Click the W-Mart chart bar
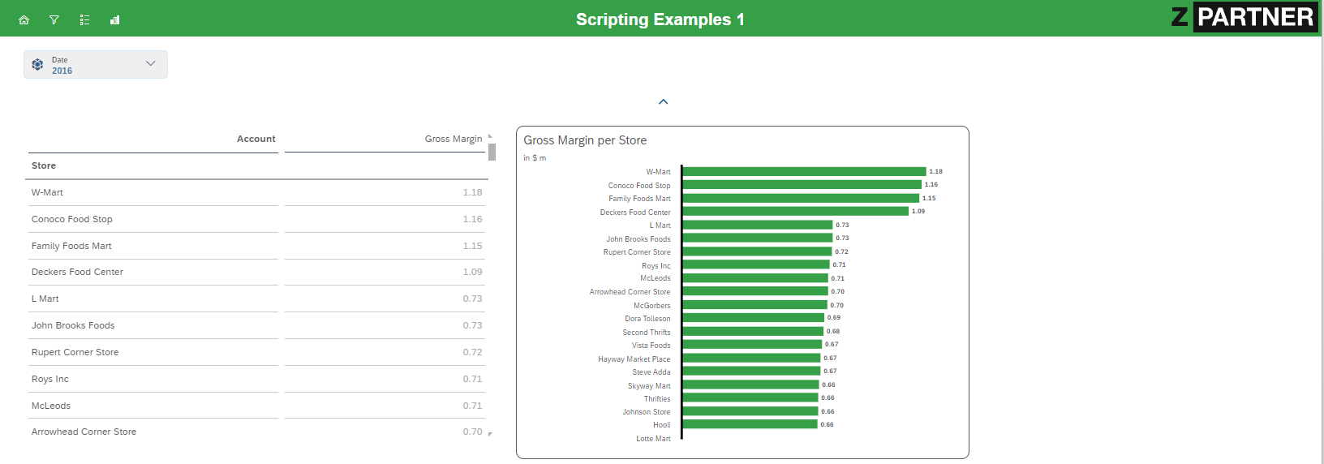This screenshot has height=464, width=1324. tap(804, 171)
